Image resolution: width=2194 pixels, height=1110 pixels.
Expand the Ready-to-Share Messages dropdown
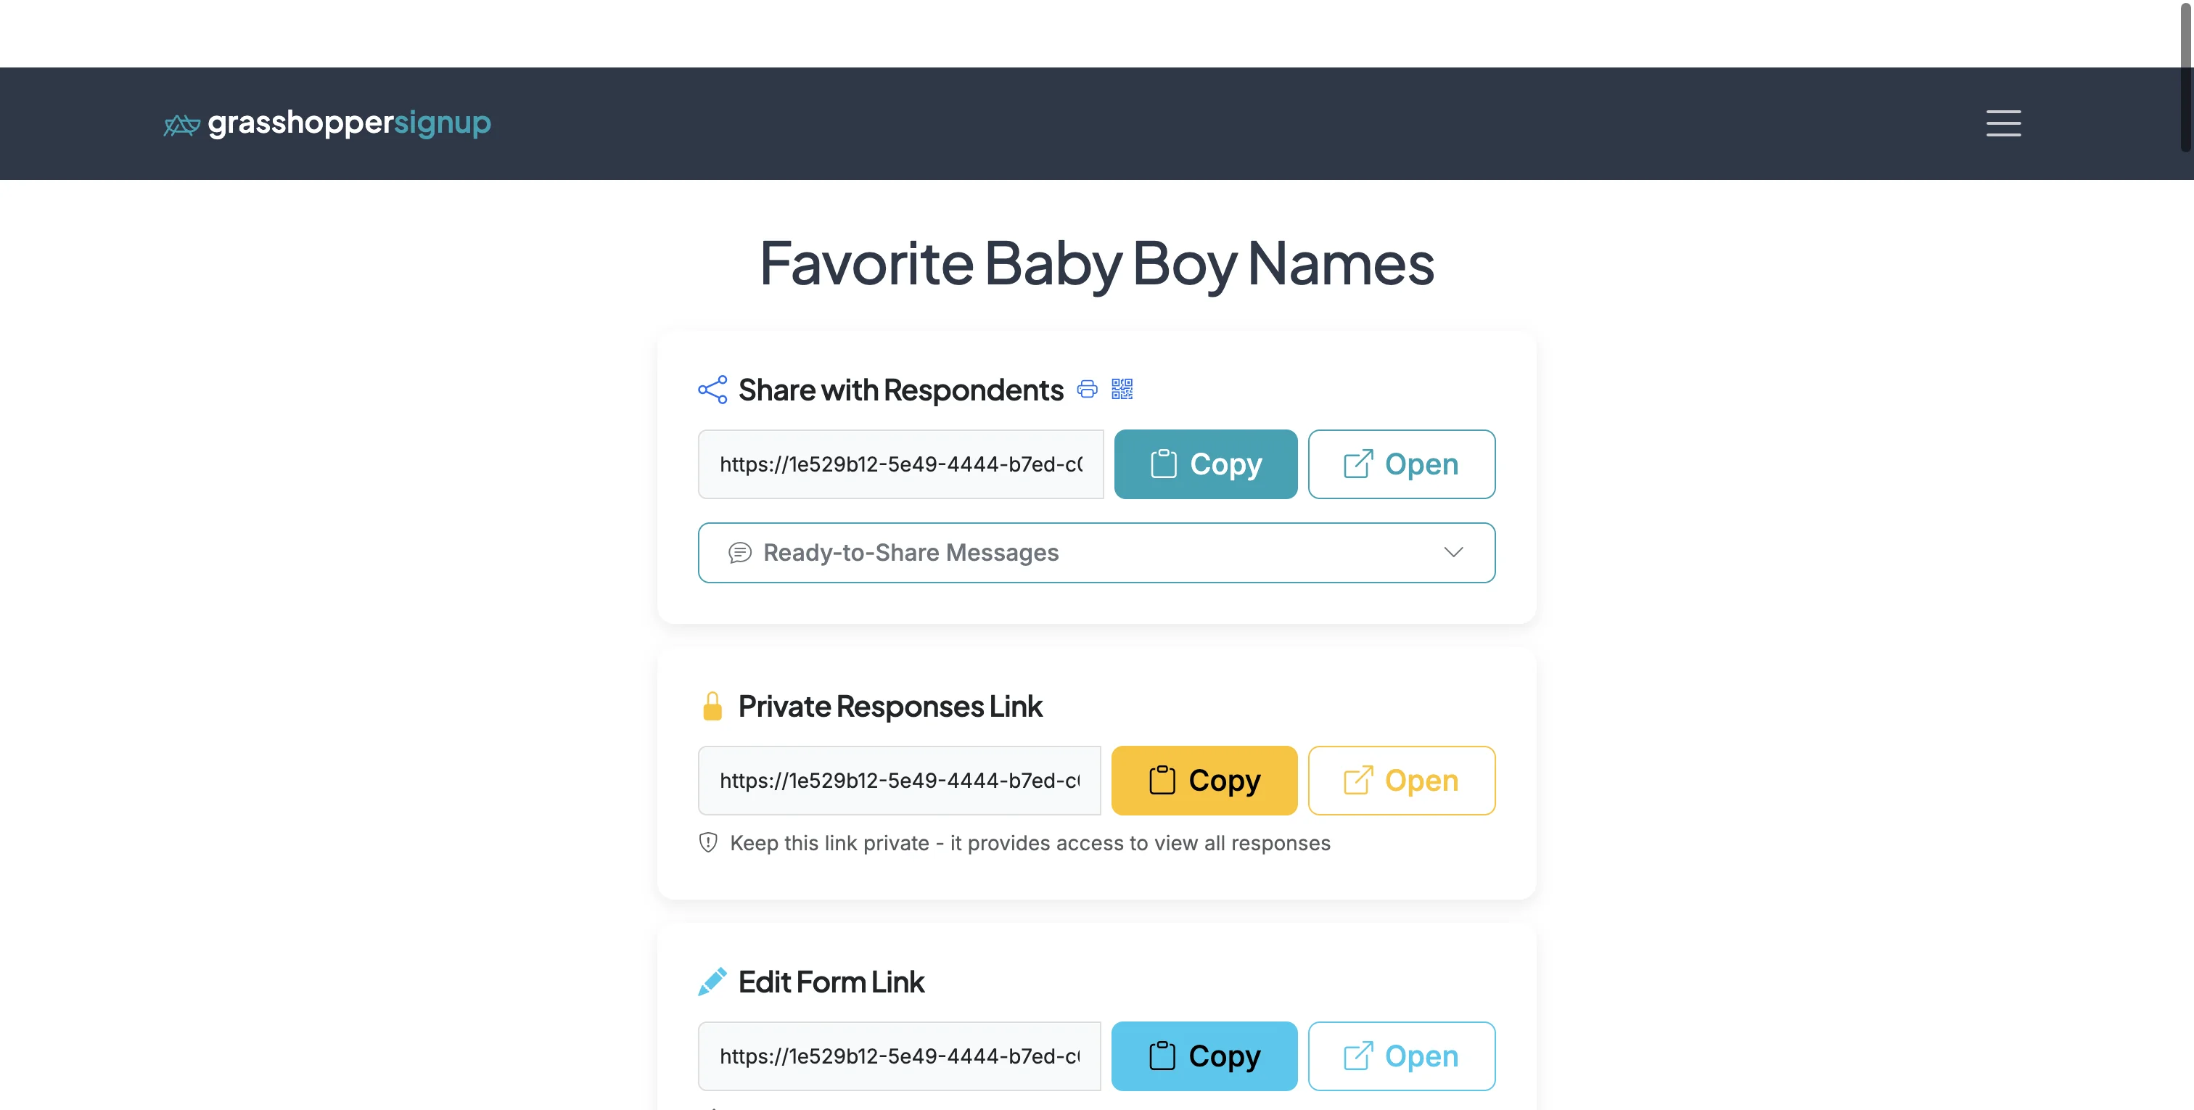click(1097, 552)
